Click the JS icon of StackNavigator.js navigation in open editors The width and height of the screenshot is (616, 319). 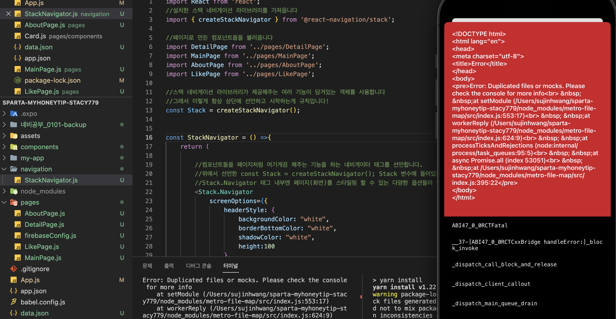(x=18, y=14)
